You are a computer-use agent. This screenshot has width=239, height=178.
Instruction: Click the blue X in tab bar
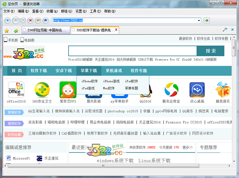coord(232,29)
